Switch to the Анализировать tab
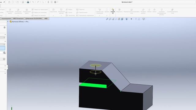Image resolution: width=196 pixels, height=110 pixels. point(6,18)
